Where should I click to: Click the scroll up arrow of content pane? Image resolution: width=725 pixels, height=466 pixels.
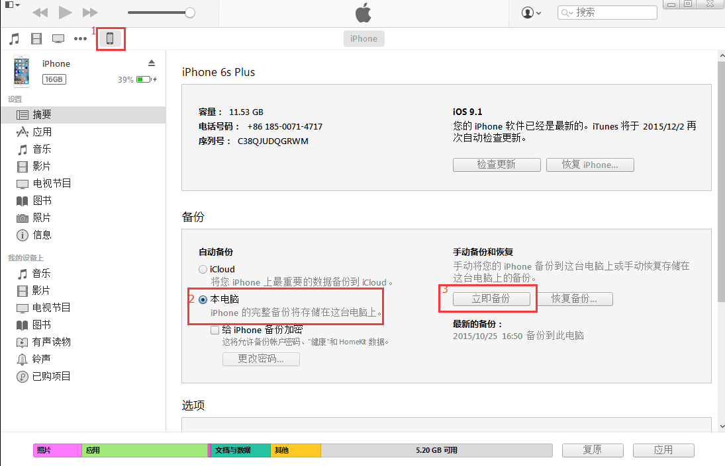(x=721, y=56)
